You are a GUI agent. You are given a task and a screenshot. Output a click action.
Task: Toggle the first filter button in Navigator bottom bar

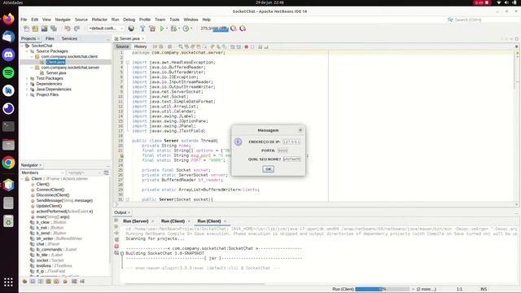click(24, 282)
